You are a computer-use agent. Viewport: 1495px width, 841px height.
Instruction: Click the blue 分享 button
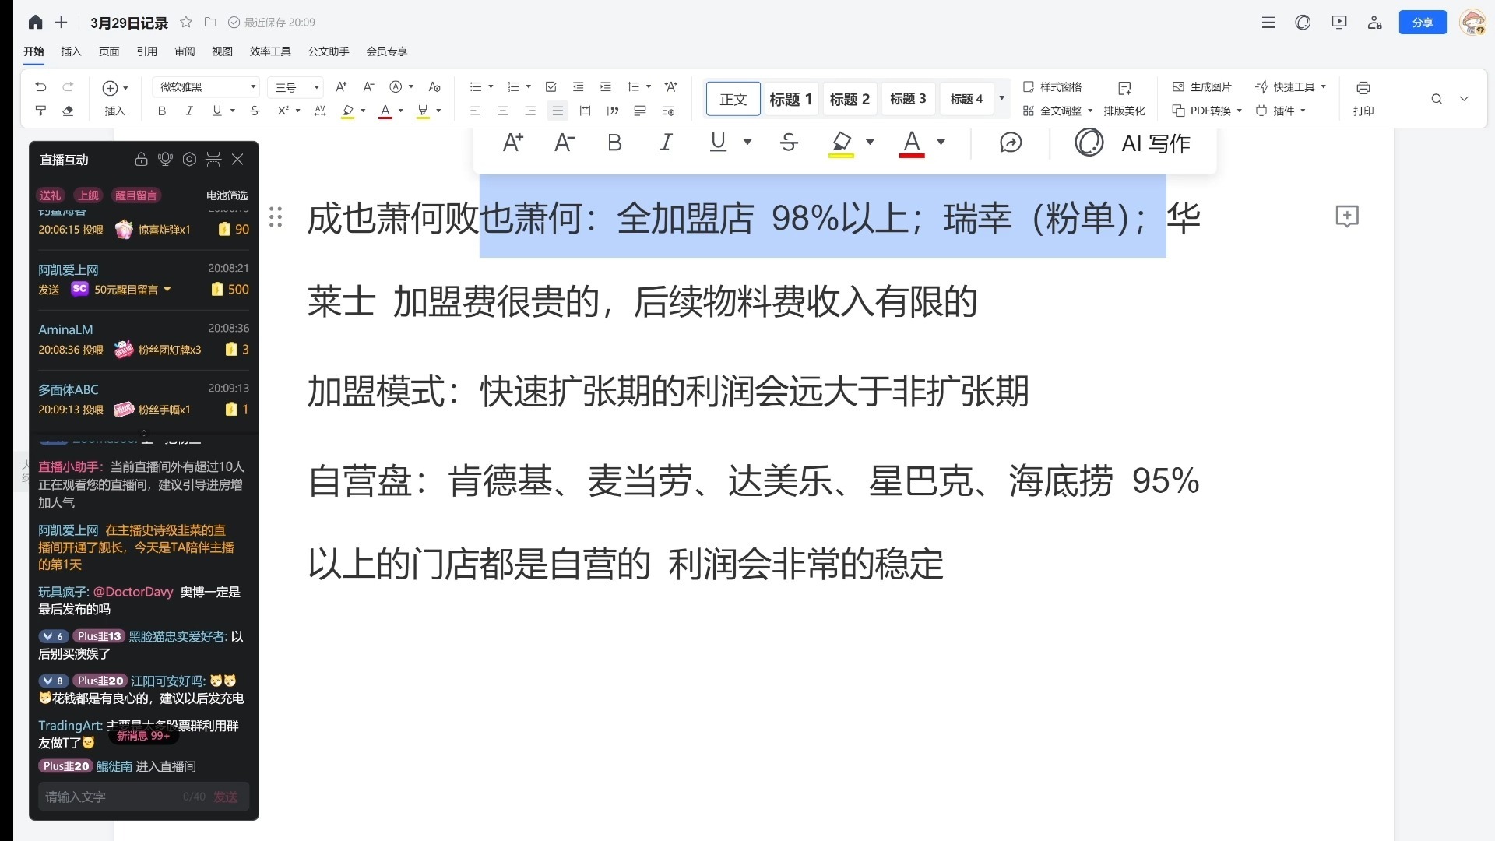(1422, 23)
